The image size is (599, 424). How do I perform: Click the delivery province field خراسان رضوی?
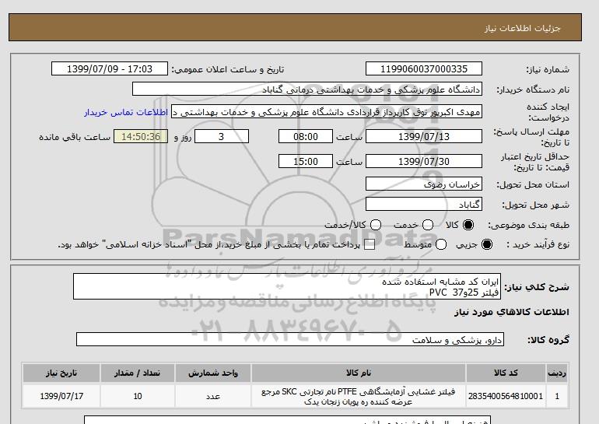(x=424, y=184)
